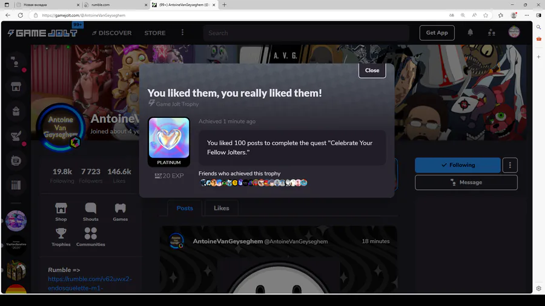Add an app with the Edge sidebar plus
This screenshot has height=306, width=545.
(538, 57)
